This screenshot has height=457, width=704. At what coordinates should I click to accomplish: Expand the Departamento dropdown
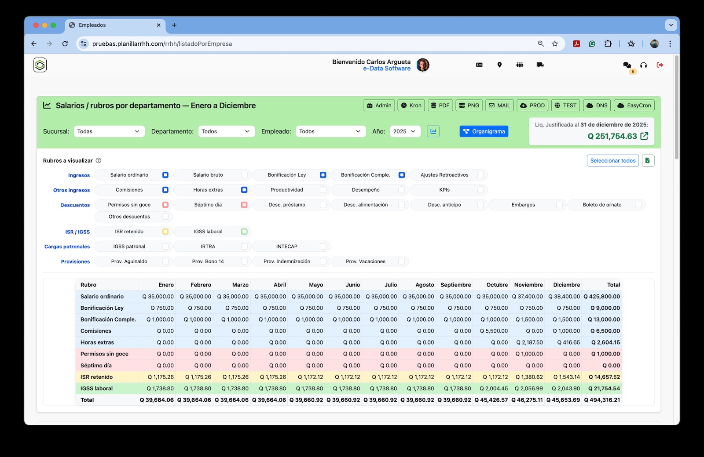(226, 131)
